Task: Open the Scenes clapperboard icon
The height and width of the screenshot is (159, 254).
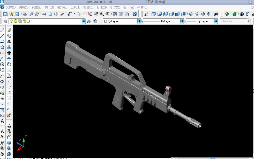Action: tap(242, 14)
